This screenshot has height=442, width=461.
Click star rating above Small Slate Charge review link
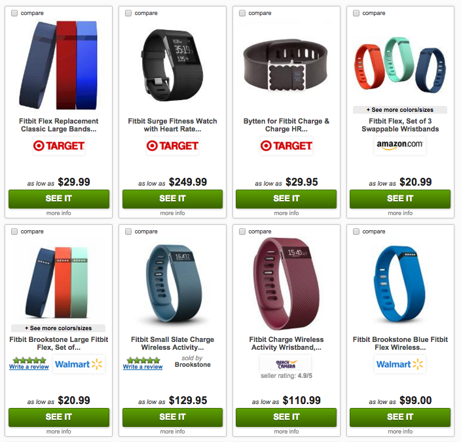[x=143, y=360]
